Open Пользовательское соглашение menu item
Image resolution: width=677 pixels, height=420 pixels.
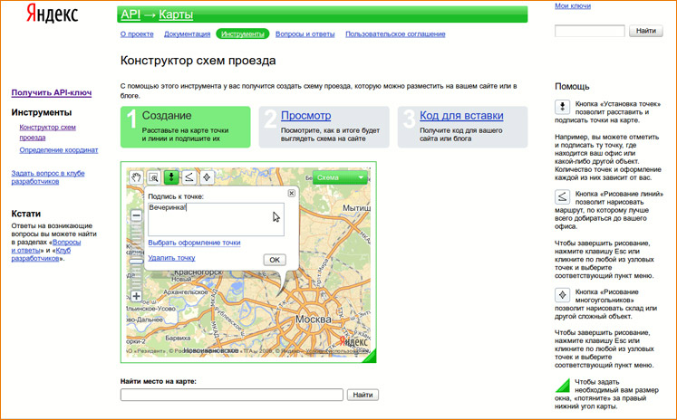point(395,34)
